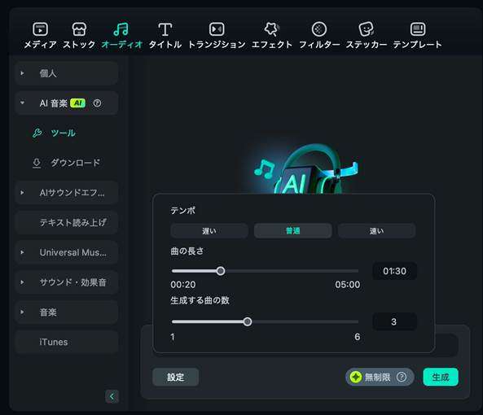
Task: Click the 無制限 credits pill
Action: pyautogui.click(x=380, y=377)
